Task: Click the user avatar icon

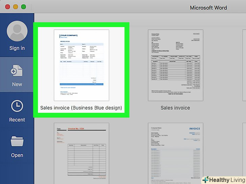Action: (x=17, y=31)
